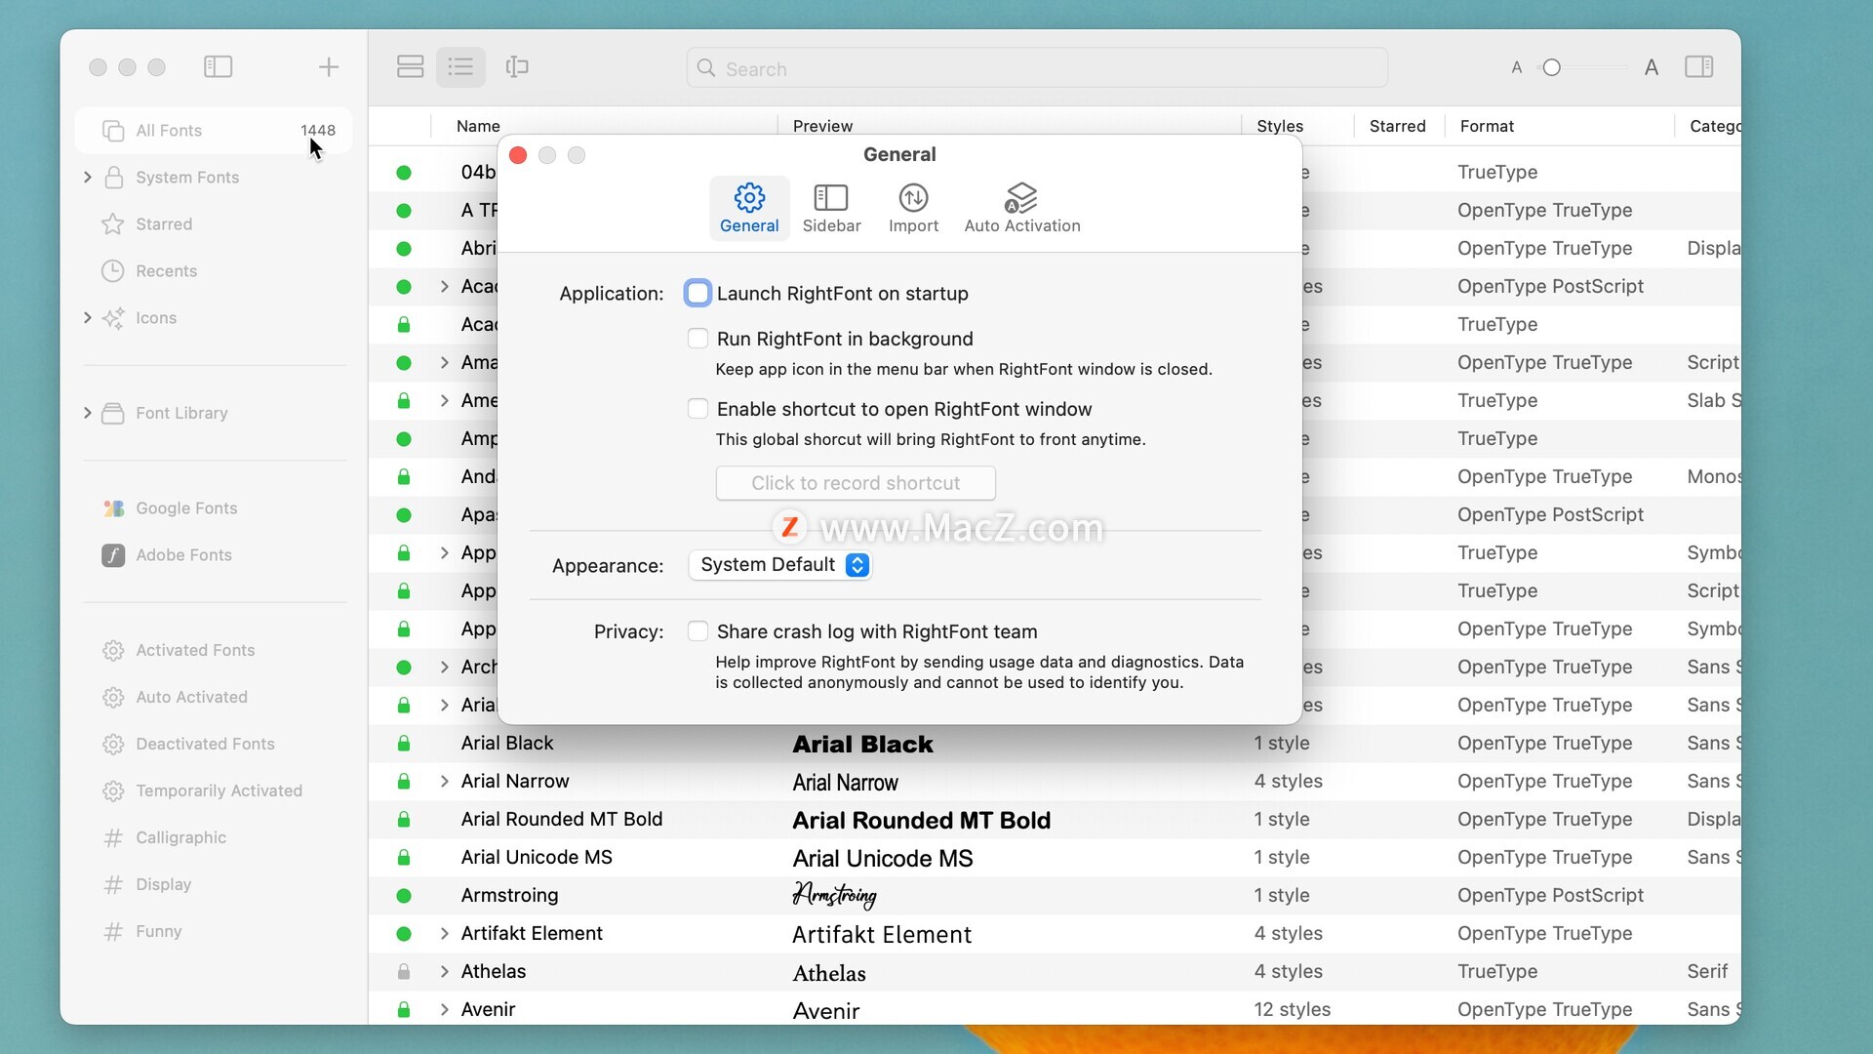Click the System Fonts lock icon
This screenshot has height=1054, width=1873.
coord(113,177)
